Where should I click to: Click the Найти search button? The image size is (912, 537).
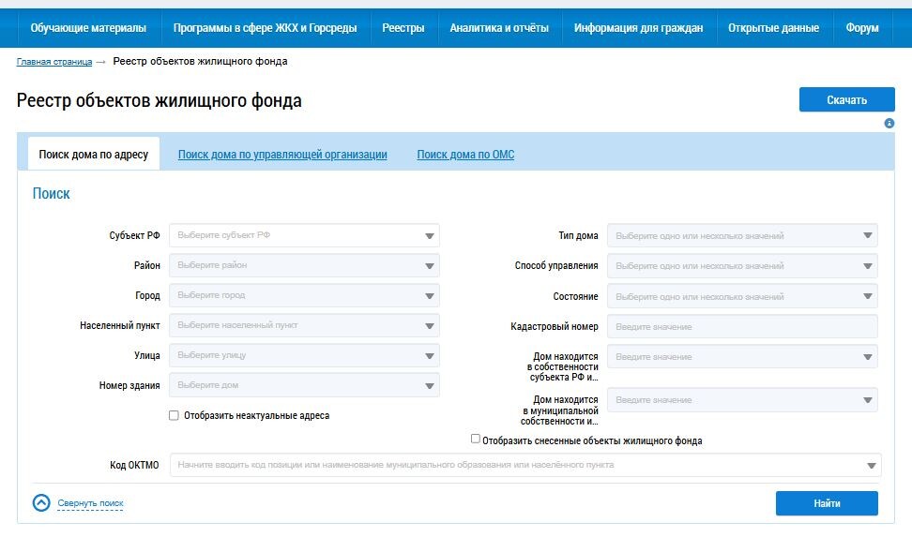pyautogui.click(x=827, y=503)
